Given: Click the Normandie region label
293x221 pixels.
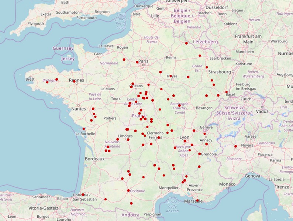Looking at the screenshot, I should pyautogui.click(x=109, y=63).
